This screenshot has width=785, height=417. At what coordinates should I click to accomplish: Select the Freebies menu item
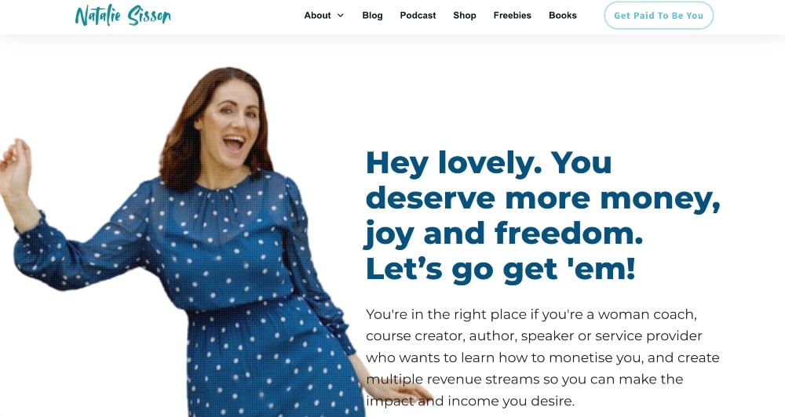coord(512,16)
